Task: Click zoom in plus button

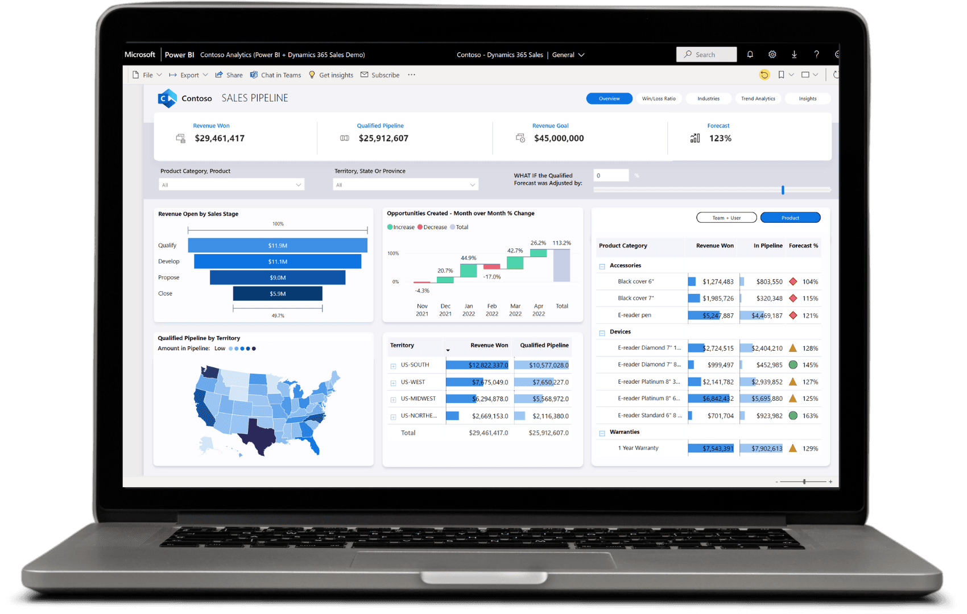Action: 830,482
